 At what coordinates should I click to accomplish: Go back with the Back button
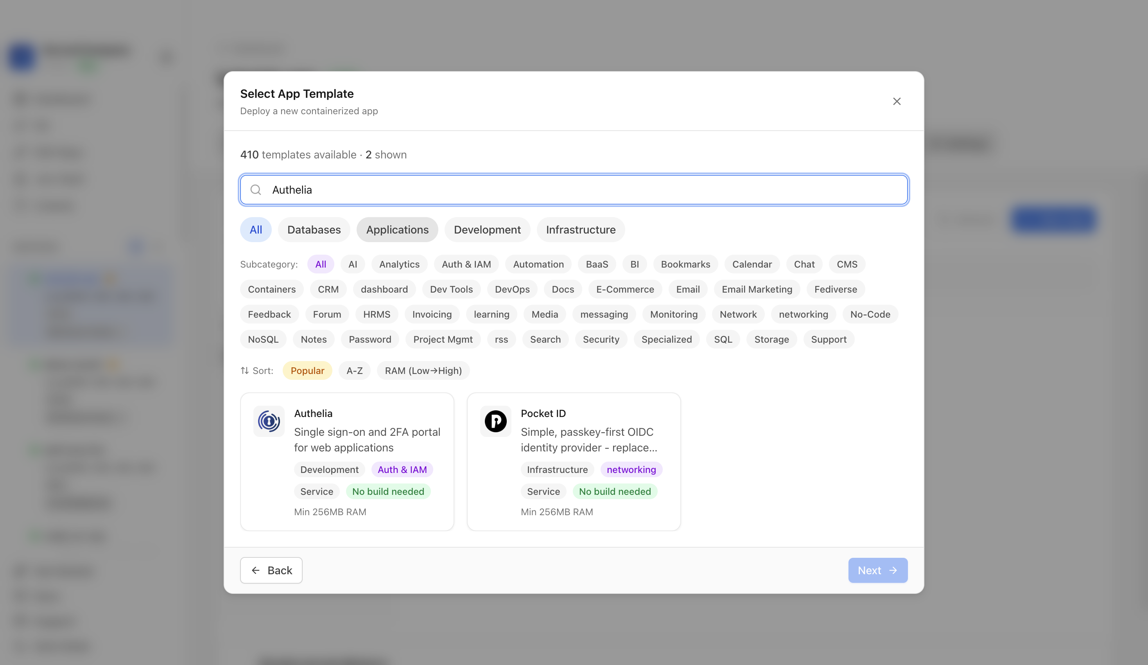(271, 570)
